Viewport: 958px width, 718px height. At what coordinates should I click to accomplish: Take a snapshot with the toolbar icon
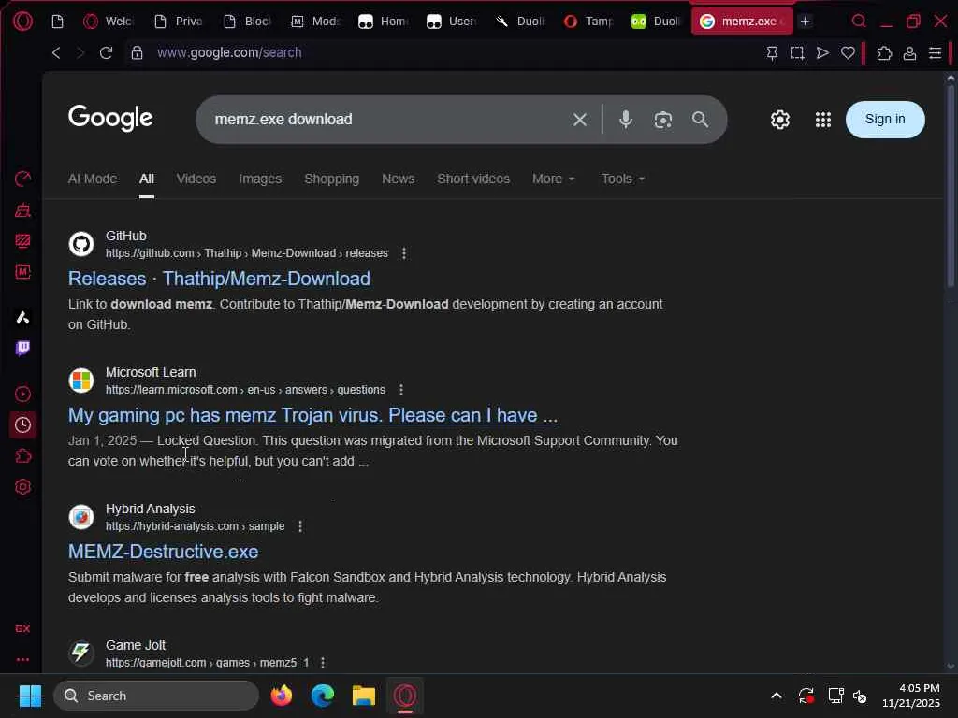[797, 53]
